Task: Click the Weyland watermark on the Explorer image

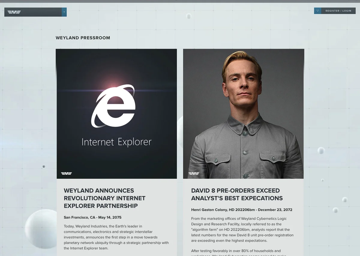Action: tap(67, 173)
